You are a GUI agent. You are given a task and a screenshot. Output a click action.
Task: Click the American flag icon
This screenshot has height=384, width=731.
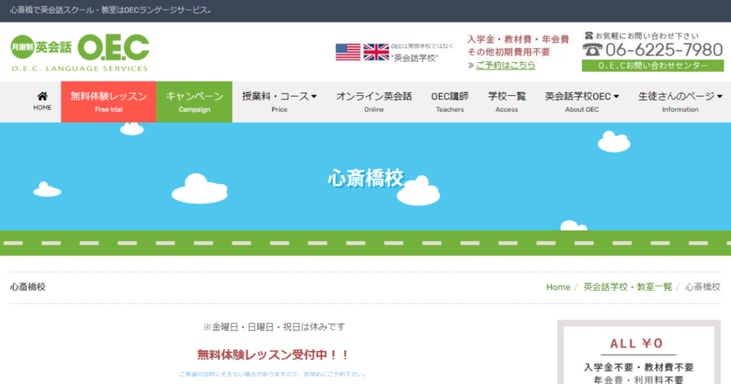[348, 52]
